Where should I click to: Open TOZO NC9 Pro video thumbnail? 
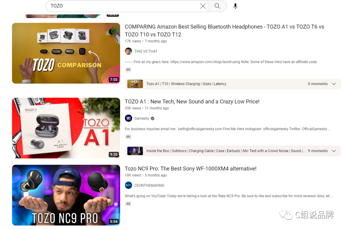tap(66, 195)
